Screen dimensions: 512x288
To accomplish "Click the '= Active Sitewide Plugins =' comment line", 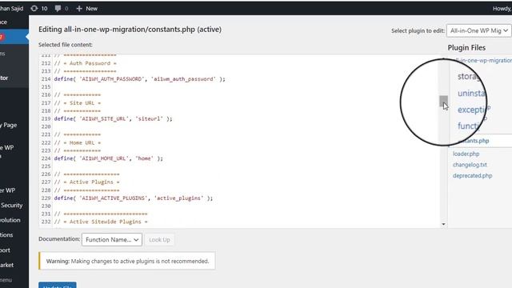I will click(101, 222).
